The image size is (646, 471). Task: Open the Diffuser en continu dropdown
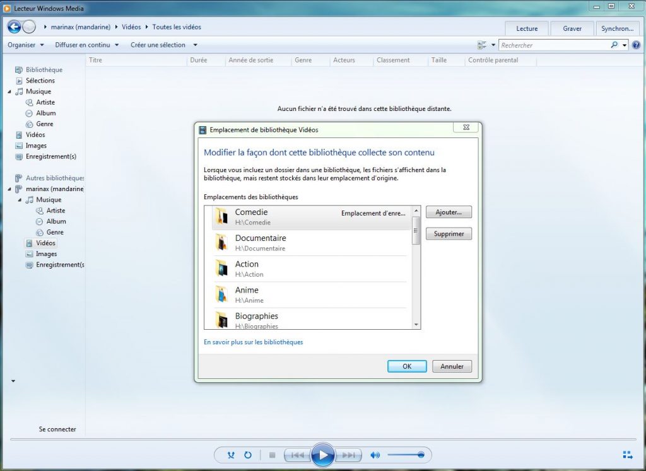tap(86, 45)
